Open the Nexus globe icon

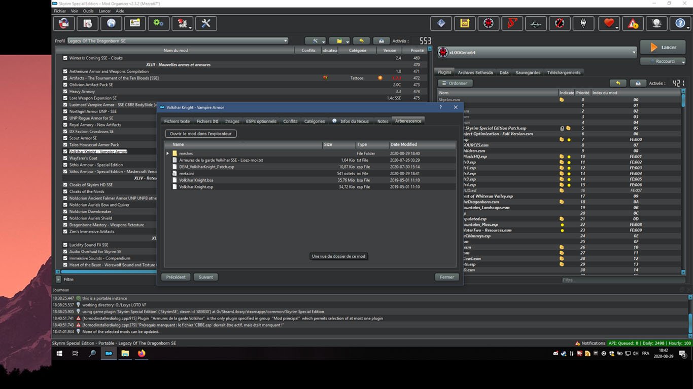click(x=111, y=23)
